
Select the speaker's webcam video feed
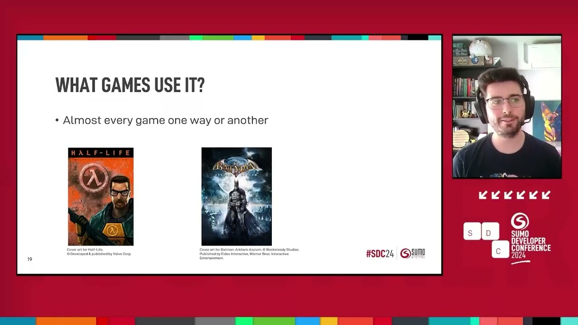(x=507, y=107)
